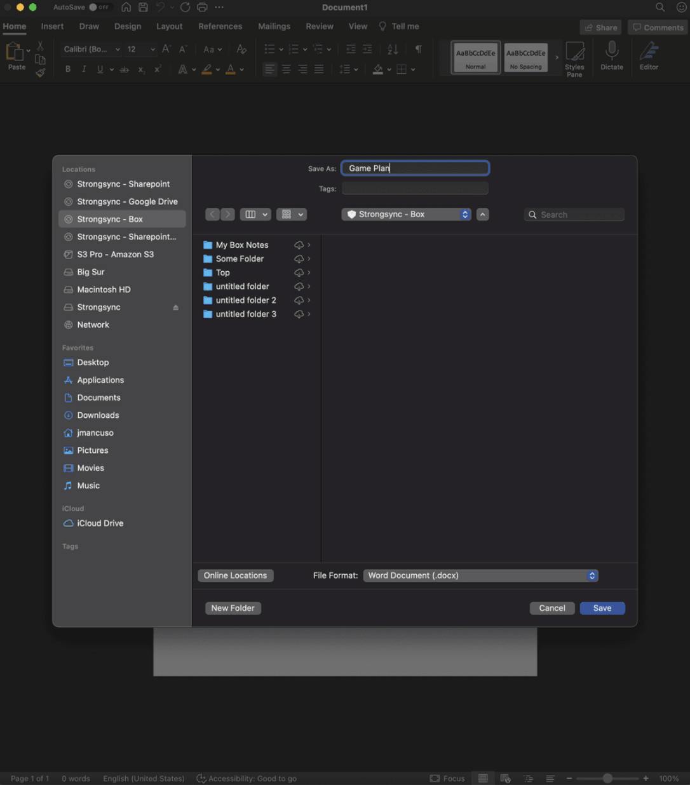The width and height of the screenshot is (690, 785).
Task: Collapse the save dialog with the chevron button
Action: click(x=483, y=215)
